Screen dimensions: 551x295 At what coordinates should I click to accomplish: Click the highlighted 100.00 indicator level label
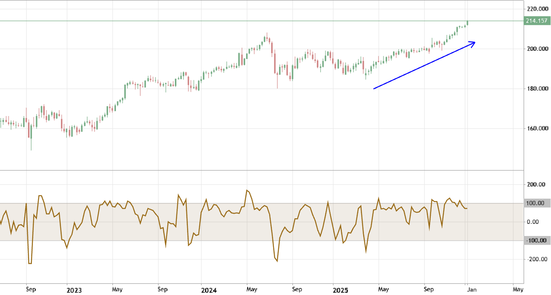pos(535,203)
